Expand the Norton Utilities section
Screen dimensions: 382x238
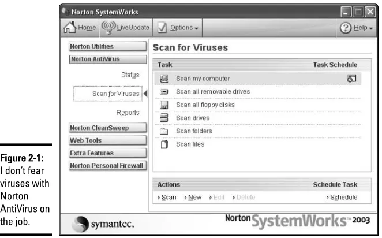coord(108,46)
